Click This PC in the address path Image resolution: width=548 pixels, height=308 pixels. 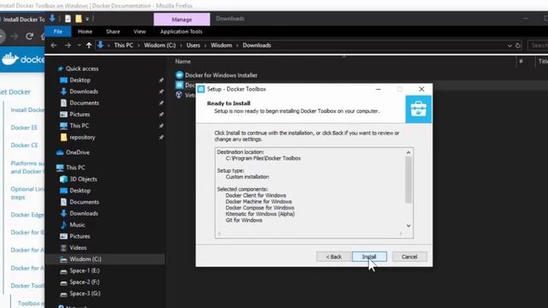[123, 45]
